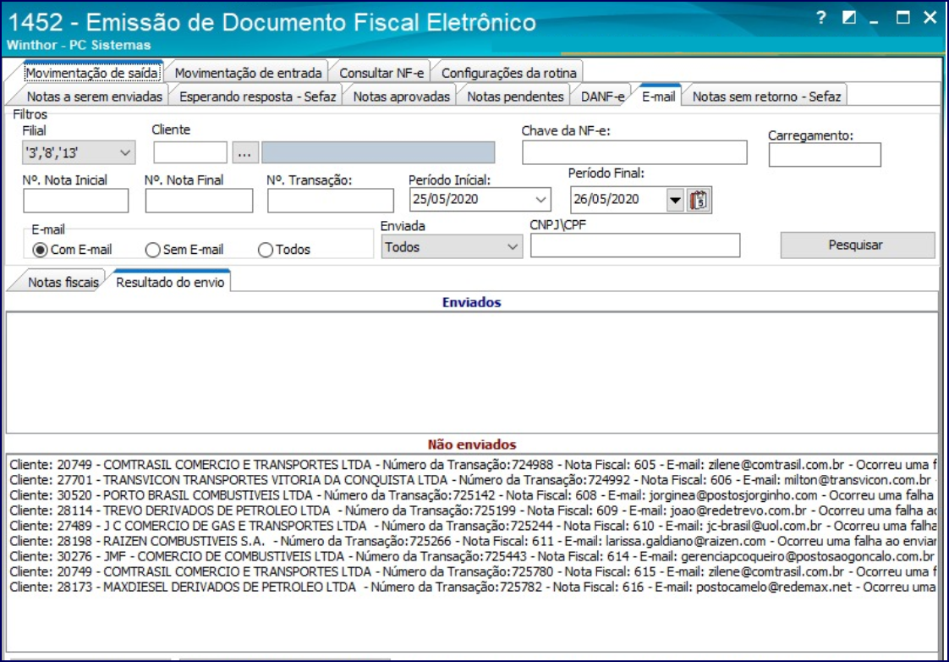Viewport: 949px width, 662px height.
Task: Expand the Período Final date arrow
Action: click(x=676, y=200)
